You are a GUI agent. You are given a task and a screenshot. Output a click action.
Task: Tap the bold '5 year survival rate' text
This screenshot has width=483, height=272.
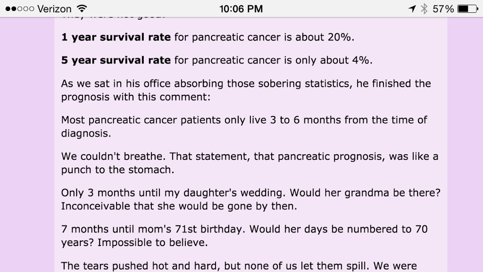[116, 60]
